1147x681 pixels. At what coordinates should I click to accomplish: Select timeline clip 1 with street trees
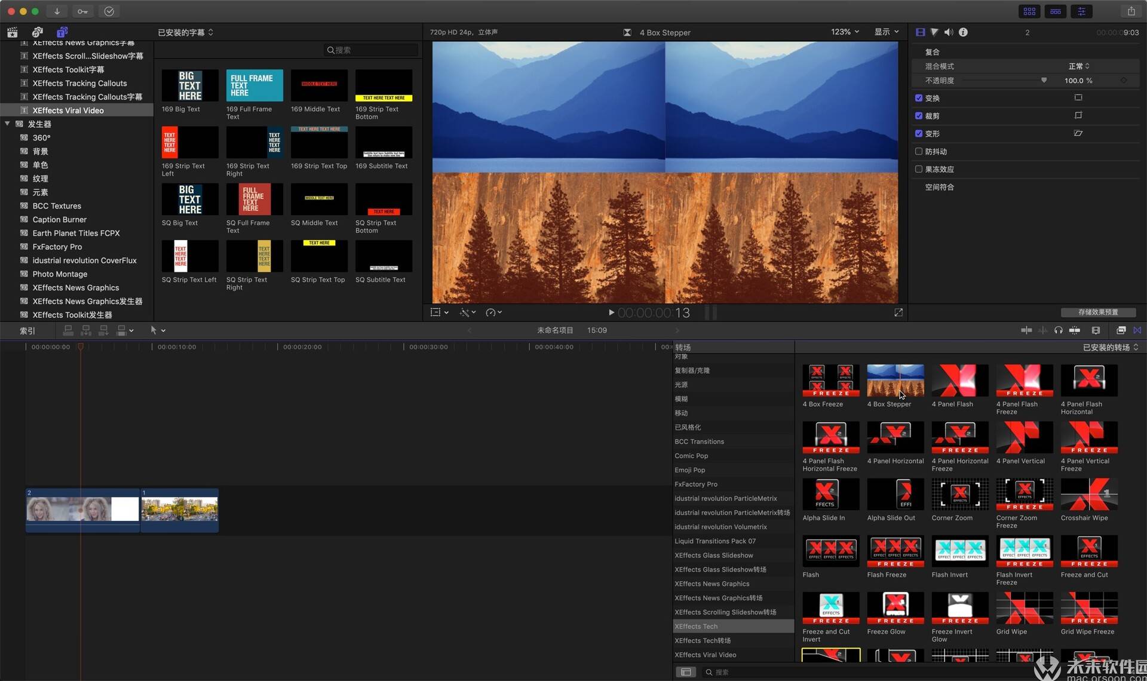pos(180,510)
